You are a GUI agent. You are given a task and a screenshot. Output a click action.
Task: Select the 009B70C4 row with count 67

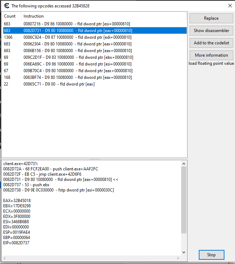coord(95,71)
